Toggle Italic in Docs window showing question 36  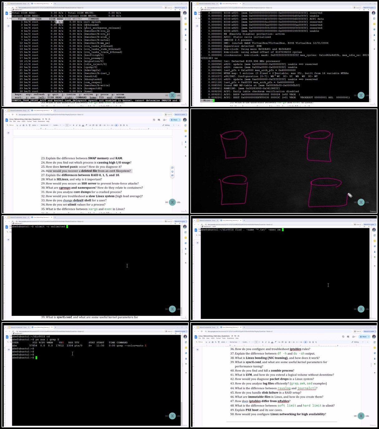click(266, 342)
